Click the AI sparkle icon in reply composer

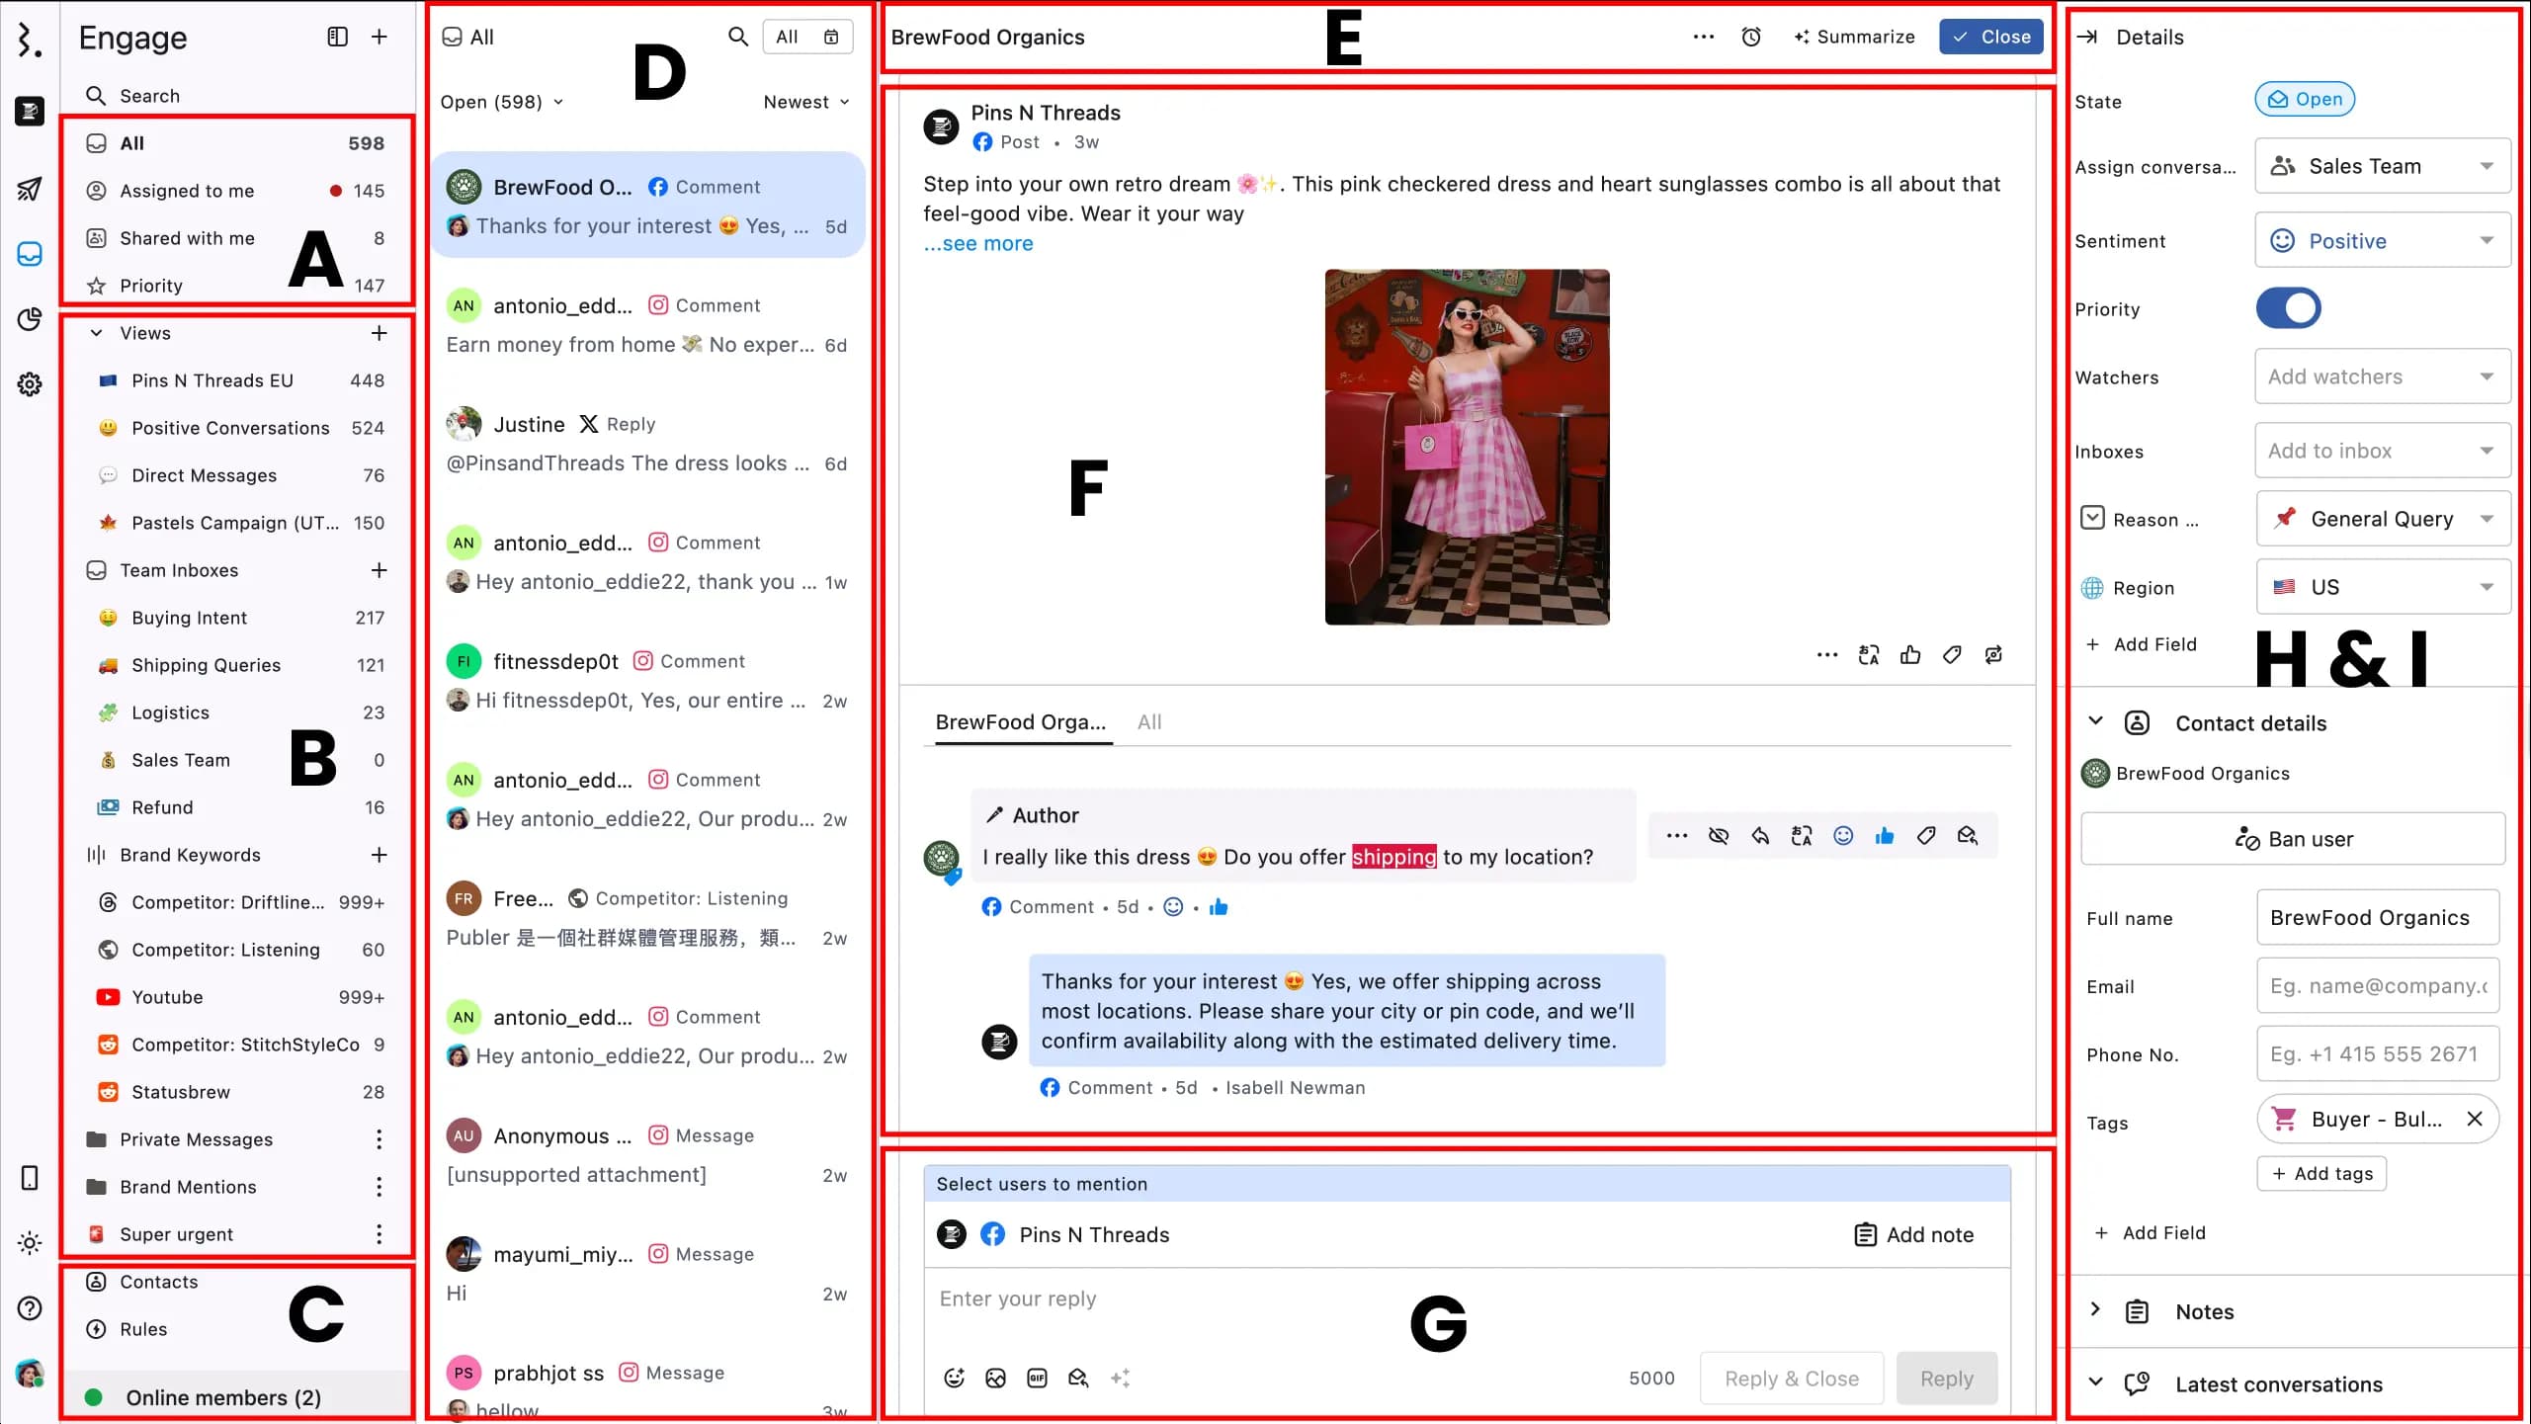[x=1120, y=1379]
